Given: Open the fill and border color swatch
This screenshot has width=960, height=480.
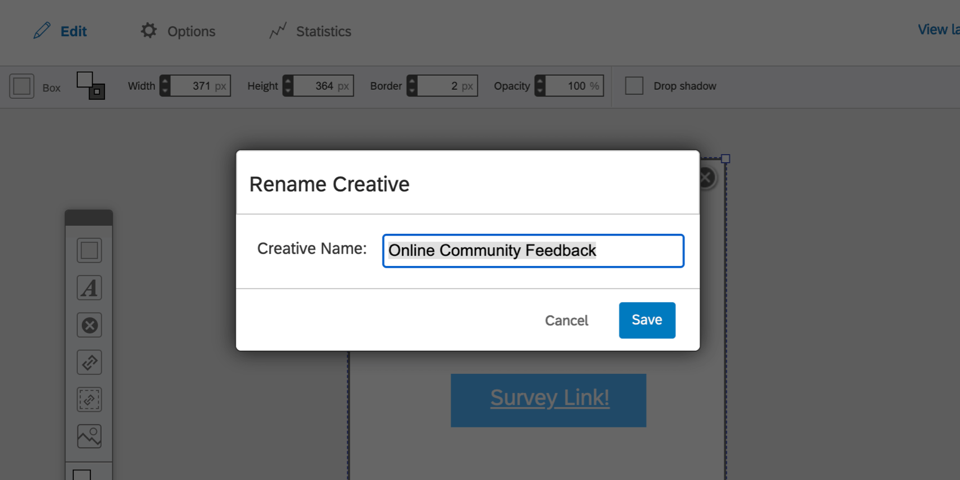Looking at the screenshot, I should 90,86.
